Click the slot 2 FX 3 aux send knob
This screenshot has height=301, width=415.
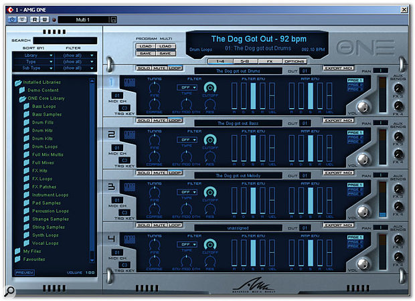tap(398, 136)
